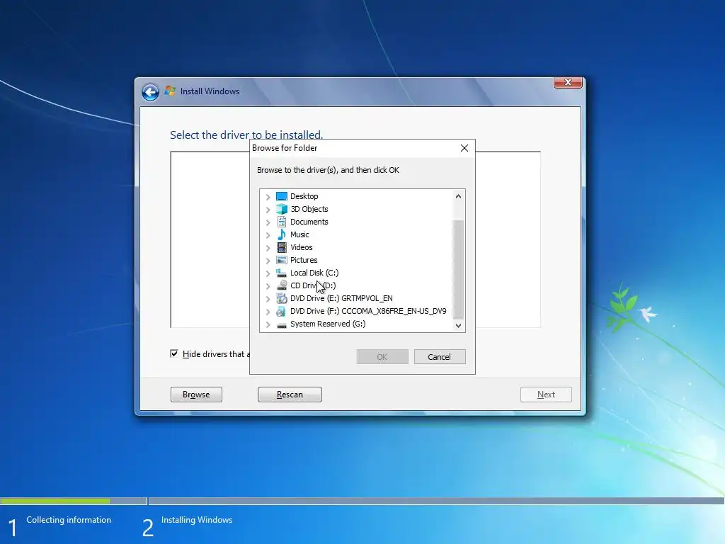Cancel the Browse for Folder dialog
This screenshot has height=544, width=725.
tap(440, 357)
